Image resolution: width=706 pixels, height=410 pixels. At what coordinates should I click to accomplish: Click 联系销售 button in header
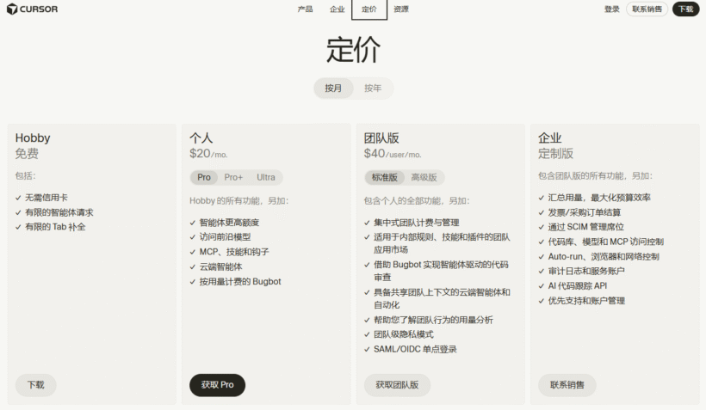(x=647, y=9)
